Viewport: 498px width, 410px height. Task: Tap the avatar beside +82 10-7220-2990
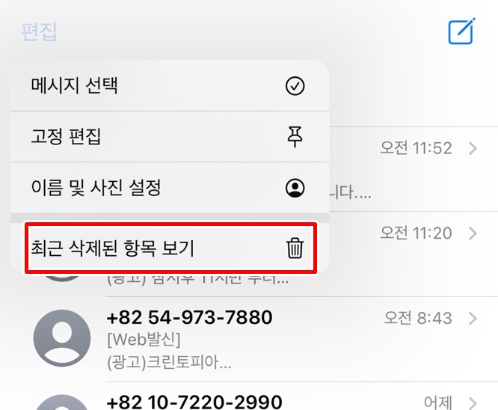(62, 403)
